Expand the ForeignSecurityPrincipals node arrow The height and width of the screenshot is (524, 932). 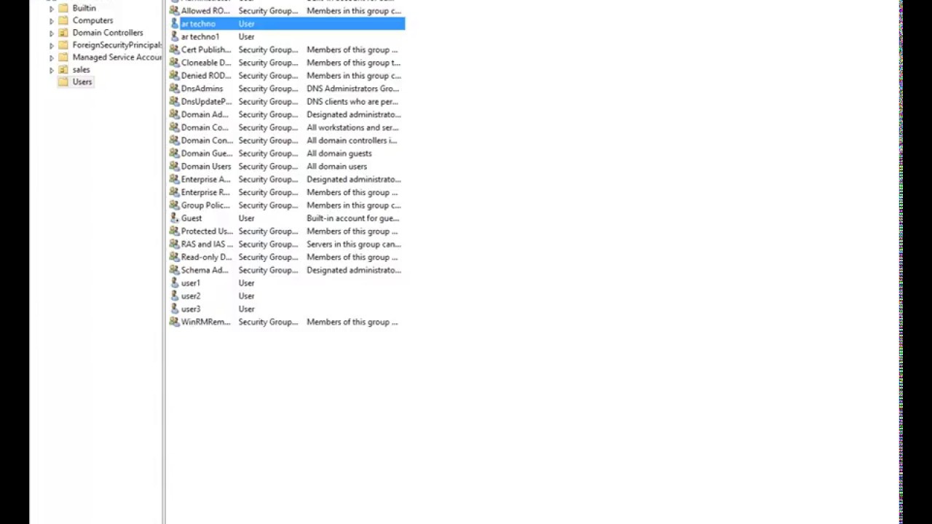pyautogui.click(x=52, y=45)
